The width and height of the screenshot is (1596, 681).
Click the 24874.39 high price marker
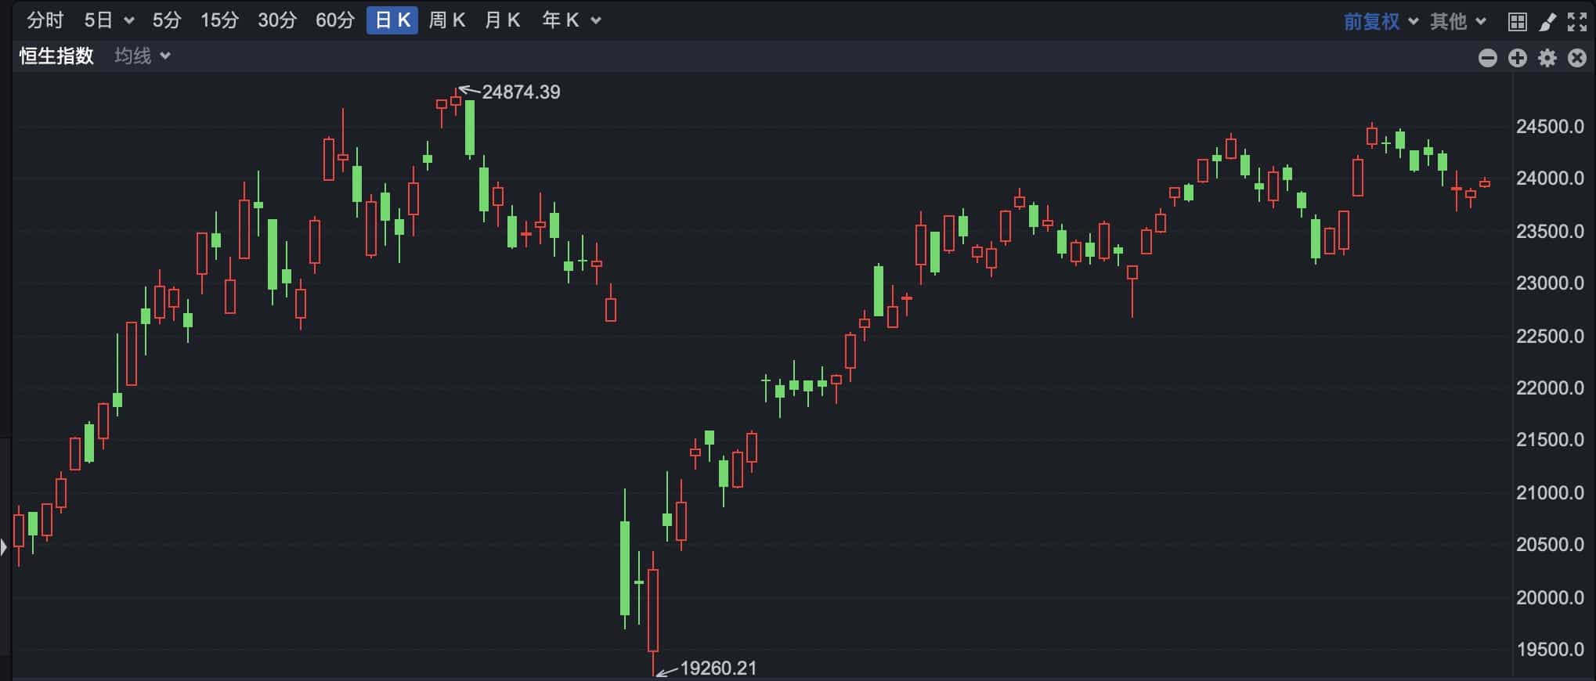pos(520,92)
